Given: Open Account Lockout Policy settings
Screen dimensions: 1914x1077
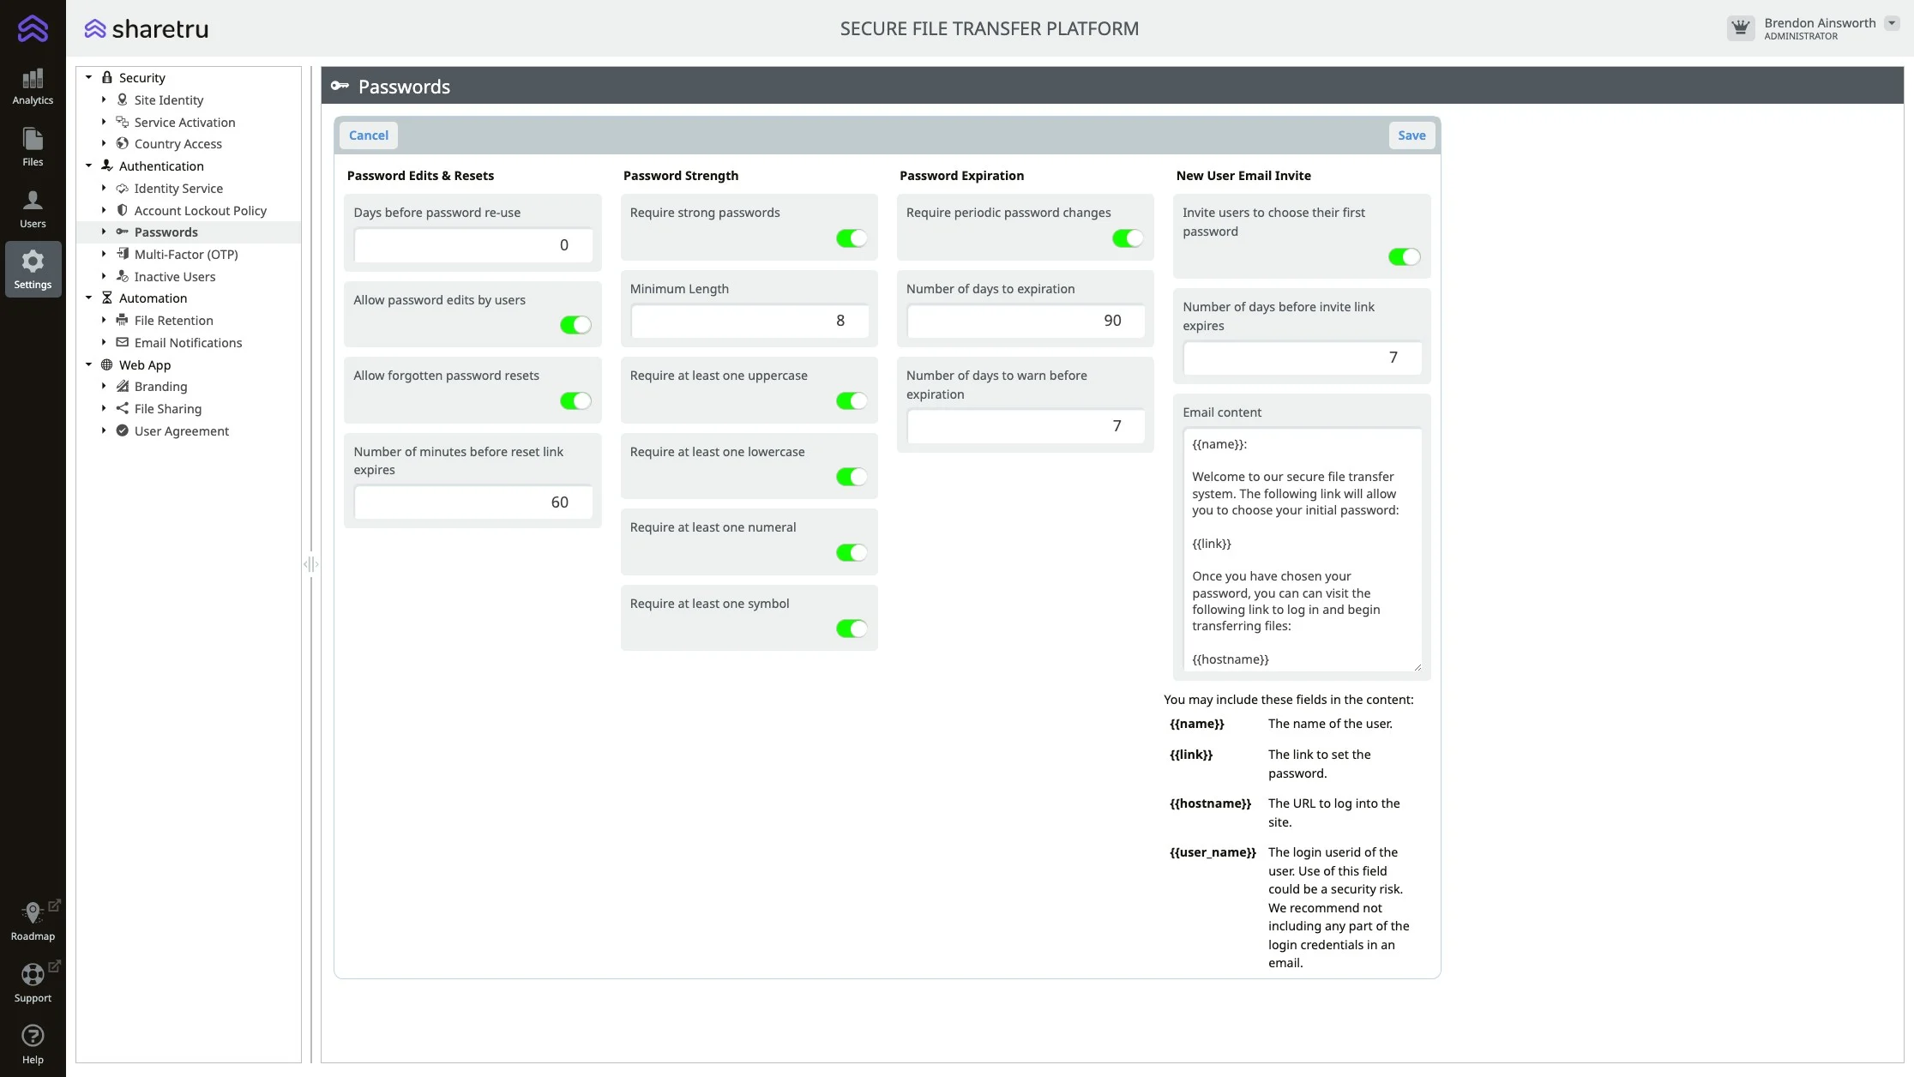Looking at the screenshot, I should click(x=200, y=211).
